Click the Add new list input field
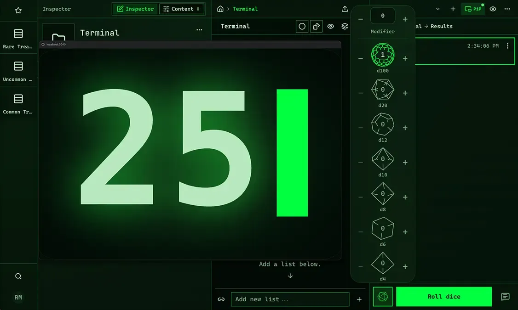This screenshot has width=518, height=310. tap(290, 299)
